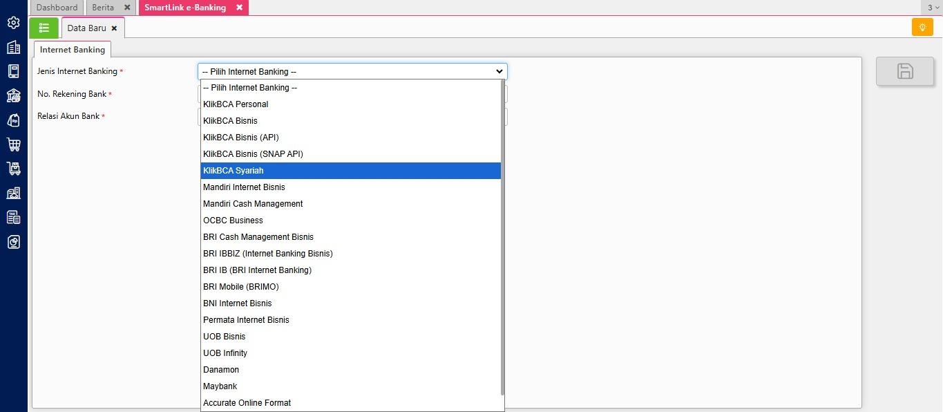Image resolution: width=943 pixels, height=412 pixels.
Task: Choose Accurate Online Format option
Action: (351, 403)
